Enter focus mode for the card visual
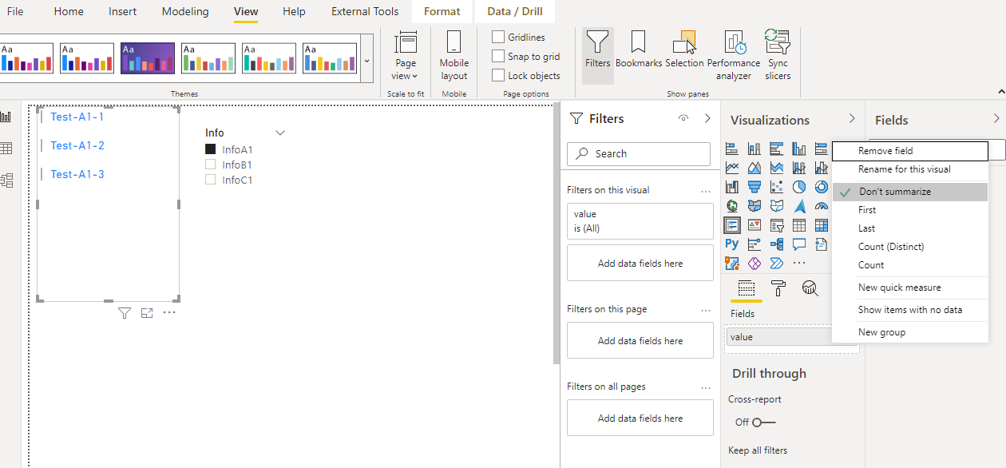 click(146, 313)
